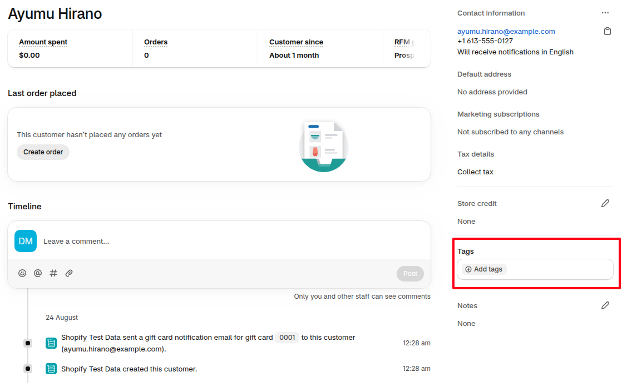Open the contact information three-dots menu
Image resolution: width=632 pixels, height=387 pixels.
605,13
